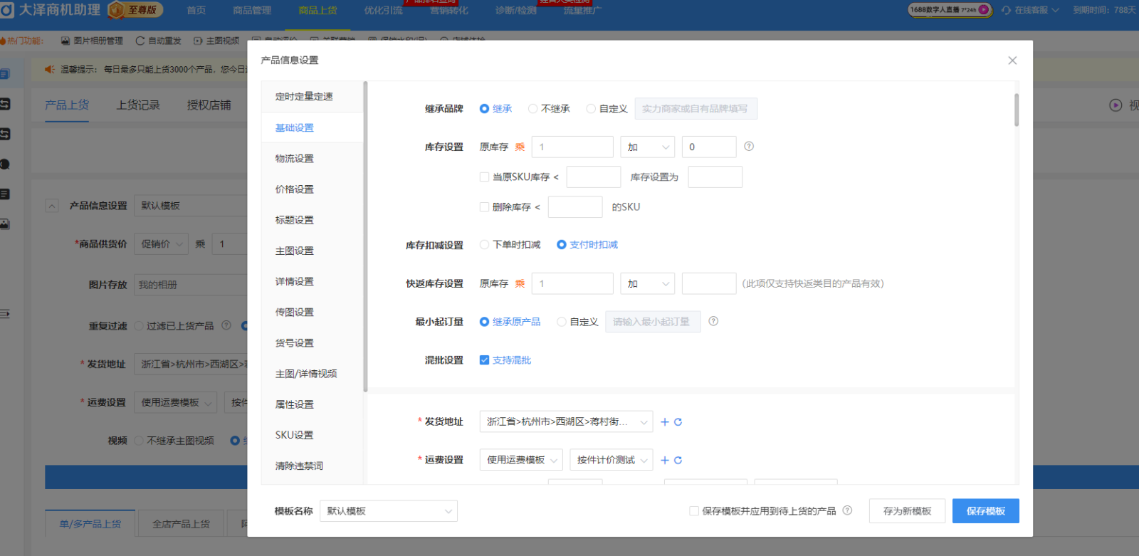Open the 加 dropdown in the 库存设置 row

tap(648, 147)
